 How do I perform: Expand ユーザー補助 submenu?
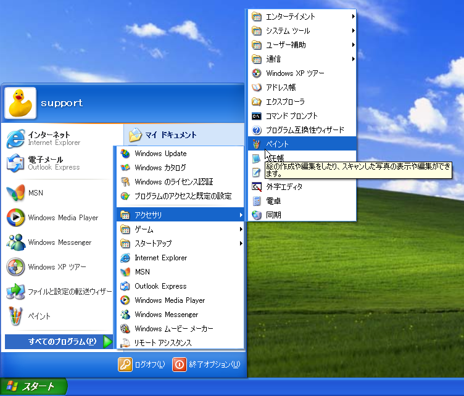[x=302, y=45]
